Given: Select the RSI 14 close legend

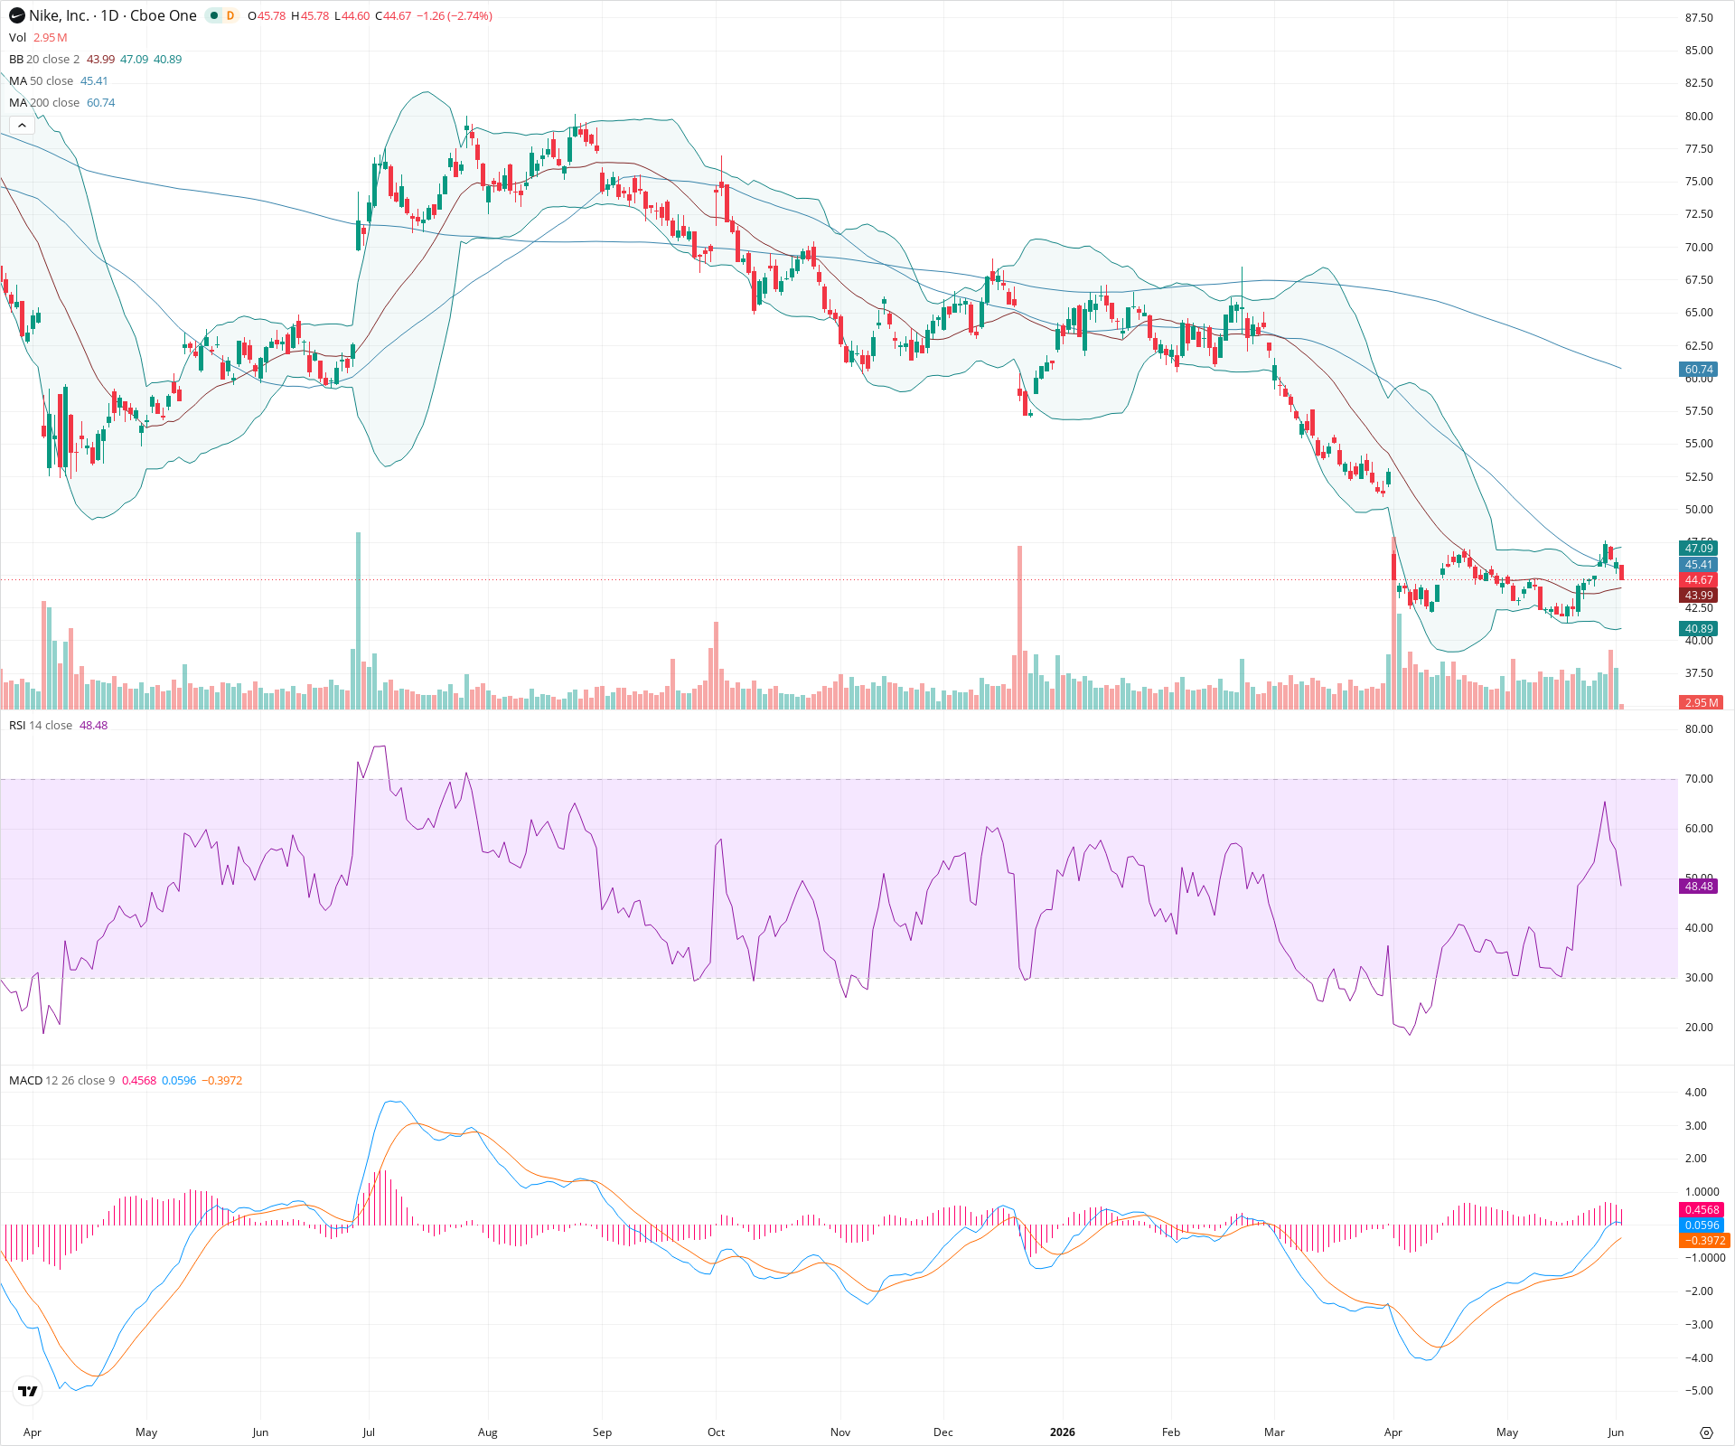Looking at the screenshot, I should pyautogui.click(x=41, y=725).
